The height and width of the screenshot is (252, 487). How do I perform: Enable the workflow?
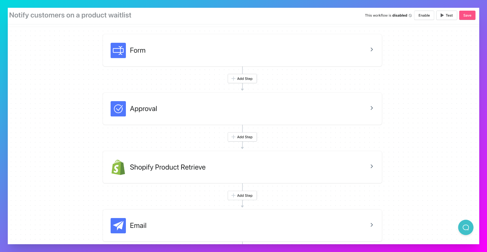[424, 15]
